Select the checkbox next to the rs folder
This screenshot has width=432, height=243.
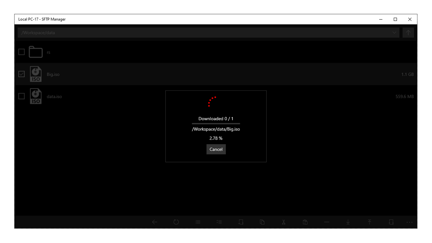21,52
